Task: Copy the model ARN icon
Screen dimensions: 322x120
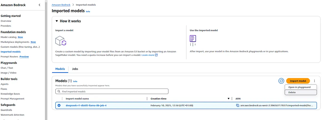Action: point(238,105)
